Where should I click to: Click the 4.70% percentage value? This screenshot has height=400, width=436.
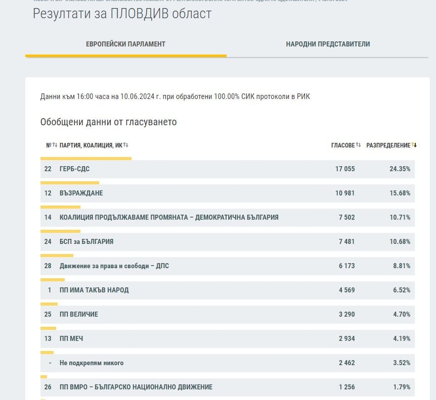(x=402, y=315)
